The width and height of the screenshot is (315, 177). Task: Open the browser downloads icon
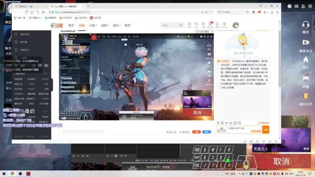click(272, 12)
